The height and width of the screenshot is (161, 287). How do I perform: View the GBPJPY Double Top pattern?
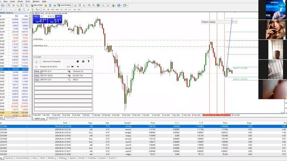[x=37, y=76]
